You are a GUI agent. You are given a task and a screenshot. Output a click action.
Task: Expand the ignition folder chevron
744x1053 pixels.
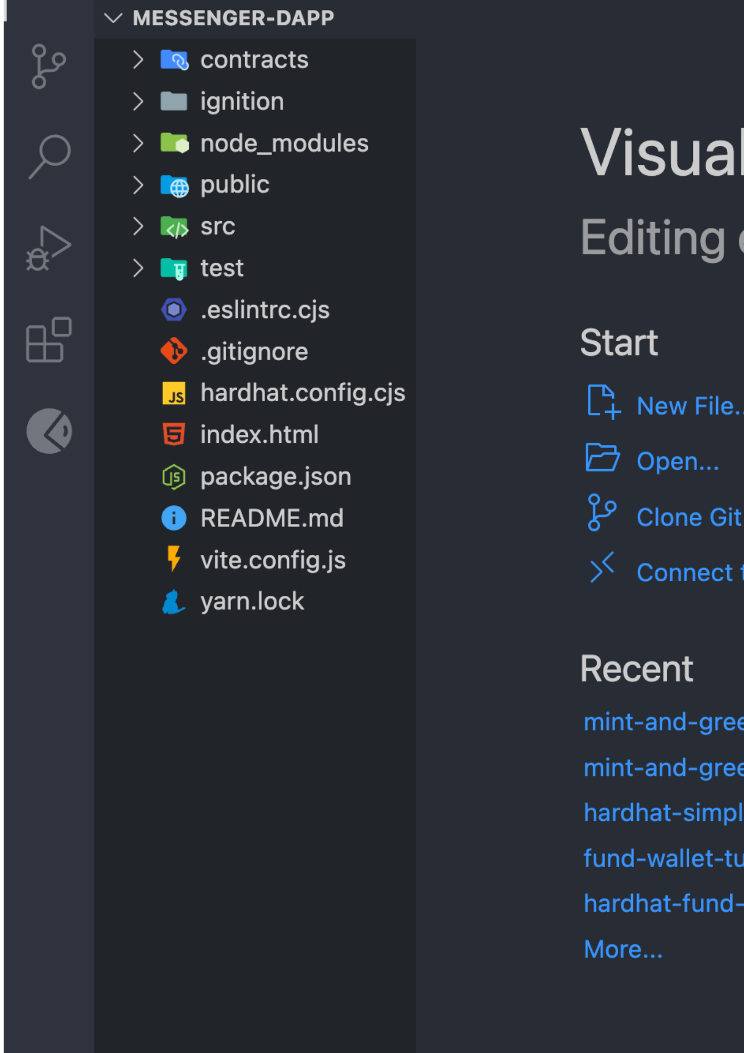click(x=138, y=102)
